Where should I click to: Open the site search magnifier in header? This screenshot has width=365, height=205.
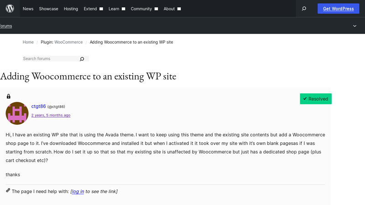click(304, 9)
